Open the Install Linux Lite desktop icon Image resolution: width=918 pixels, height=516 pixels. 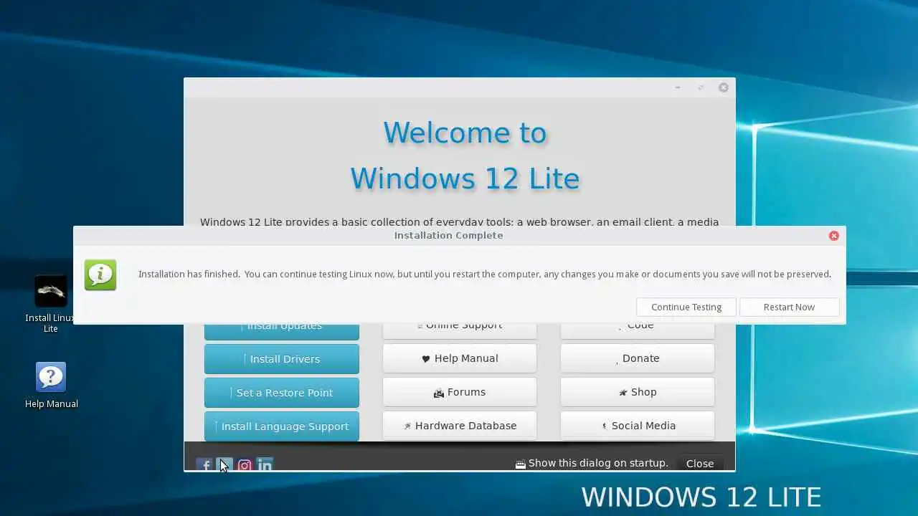coord(50,304)
